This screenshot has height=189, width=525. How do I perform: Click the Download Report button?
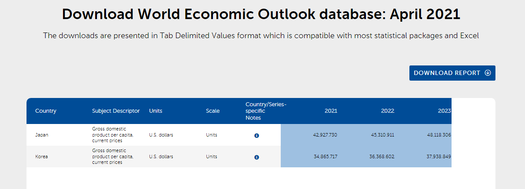[x=447, y=73]
